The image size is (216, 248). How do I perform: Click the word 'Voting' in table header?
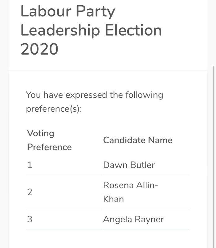[41, 133]
